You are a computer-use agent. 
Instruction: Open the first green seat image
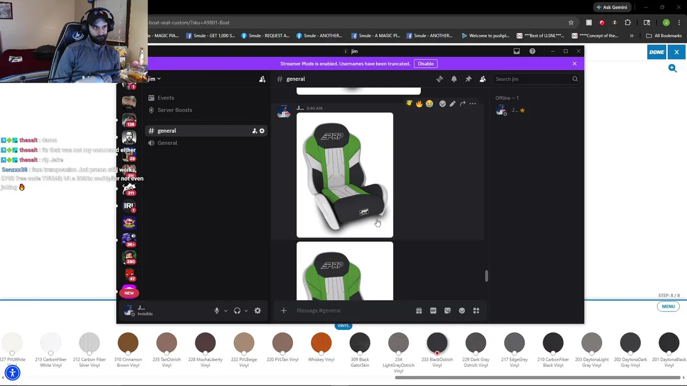click(x=345, y=175)
